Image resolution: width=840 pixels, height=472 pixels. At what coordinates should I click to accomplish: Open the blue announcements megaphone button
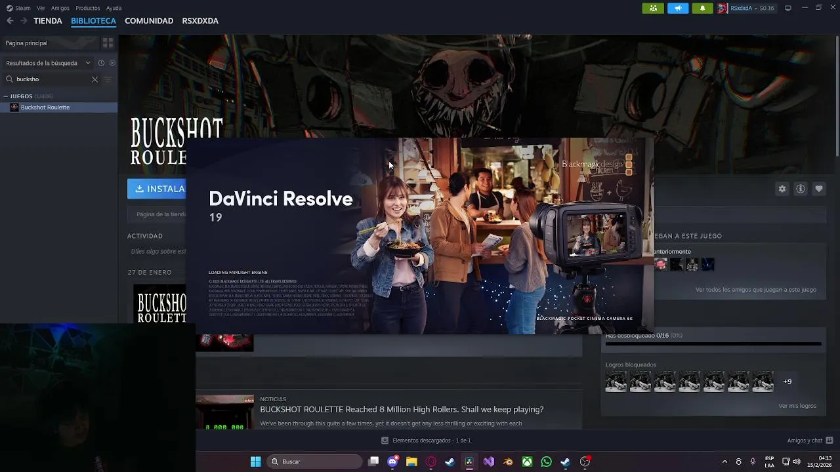(x=678, y=8)
